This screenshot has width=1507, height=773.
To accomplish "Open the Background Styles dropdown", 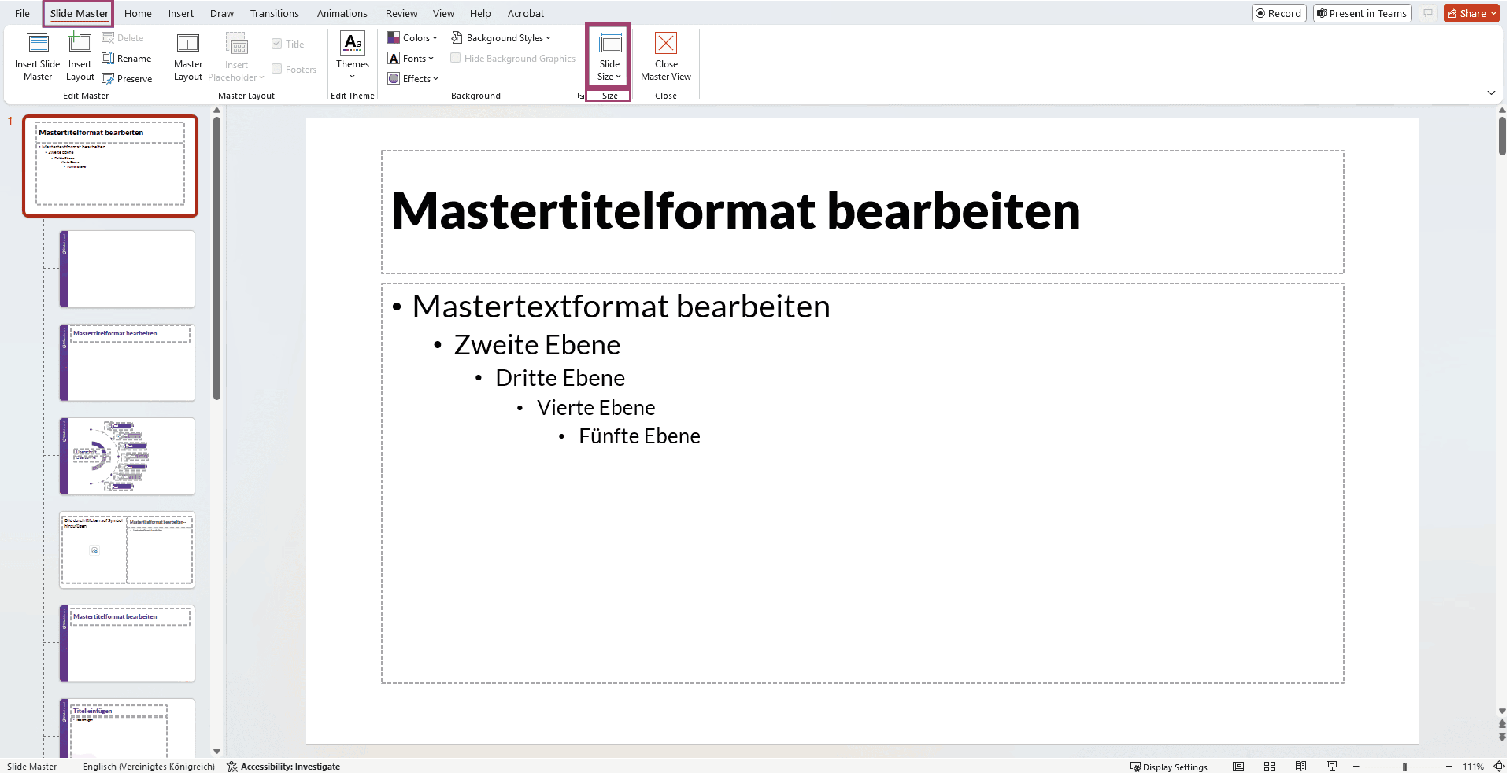I will 501,38.
